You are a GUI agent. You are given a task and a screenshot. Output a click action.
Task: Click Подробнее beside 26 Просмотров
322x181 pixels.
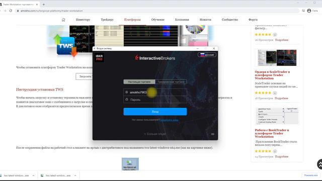pyautogui.click(x=281, y=40)
